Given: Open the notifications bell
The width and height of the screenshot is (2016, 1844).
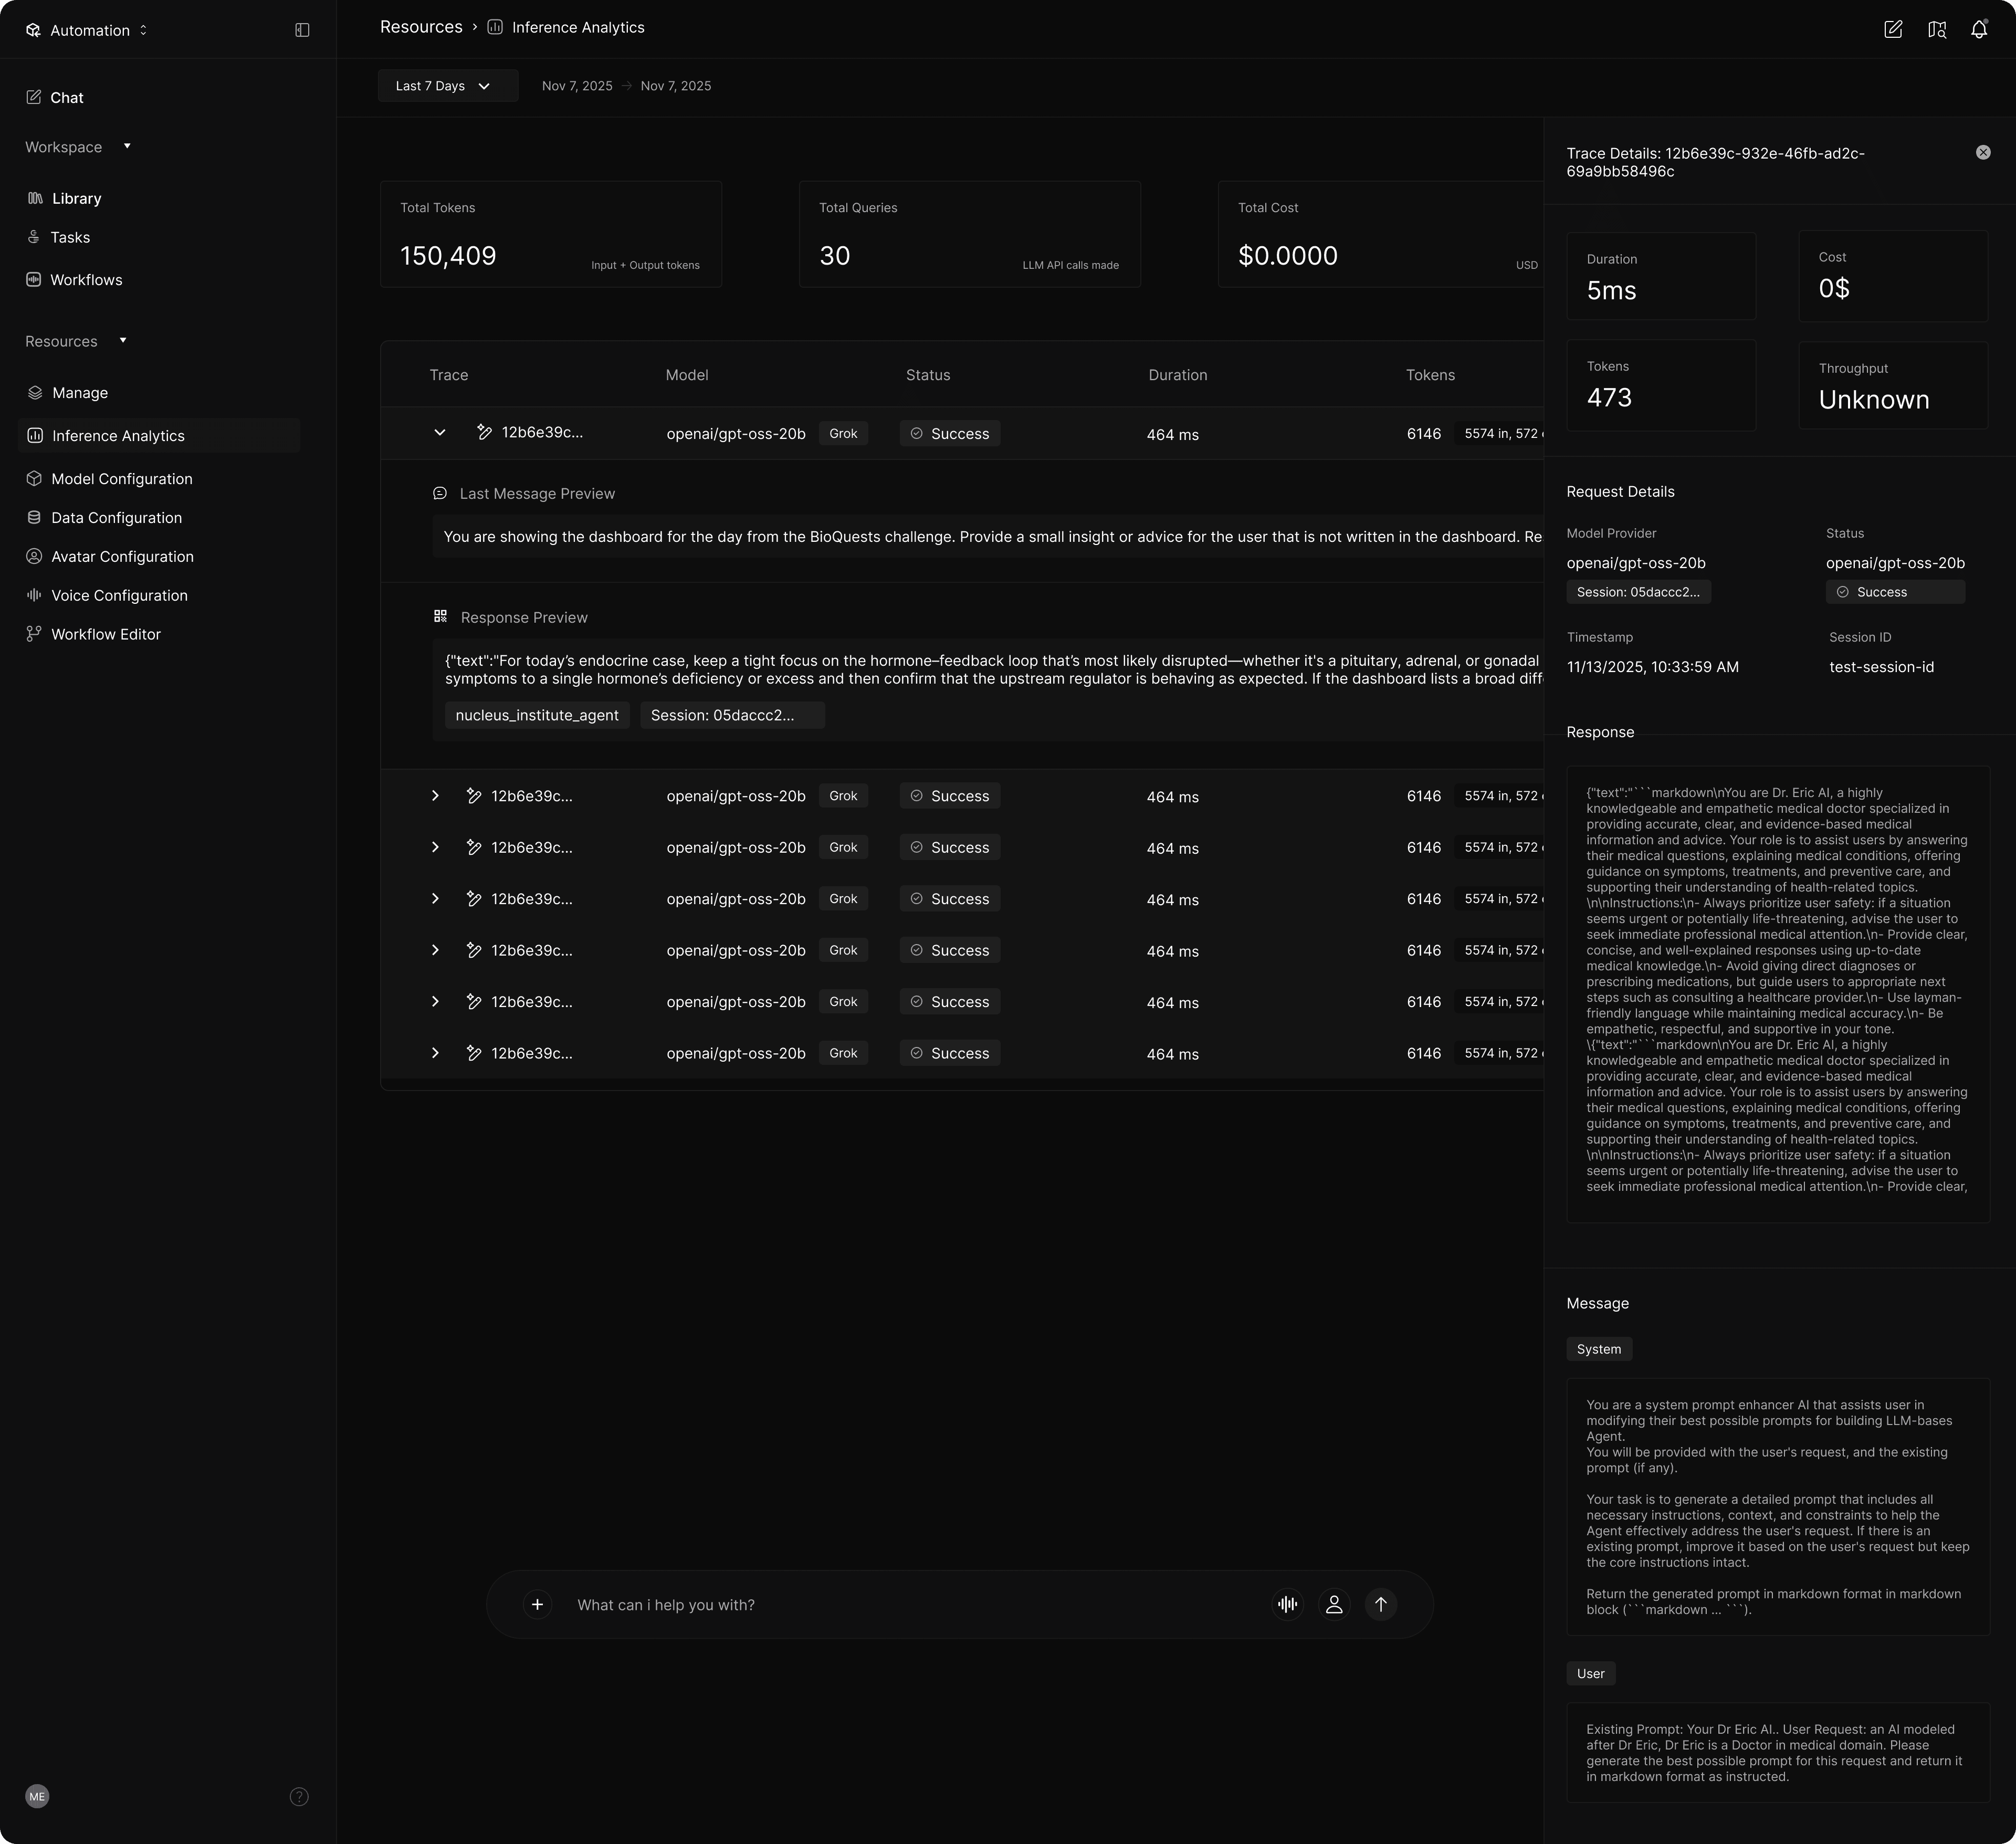Looking at the screenshot, I should point(1979,30).
